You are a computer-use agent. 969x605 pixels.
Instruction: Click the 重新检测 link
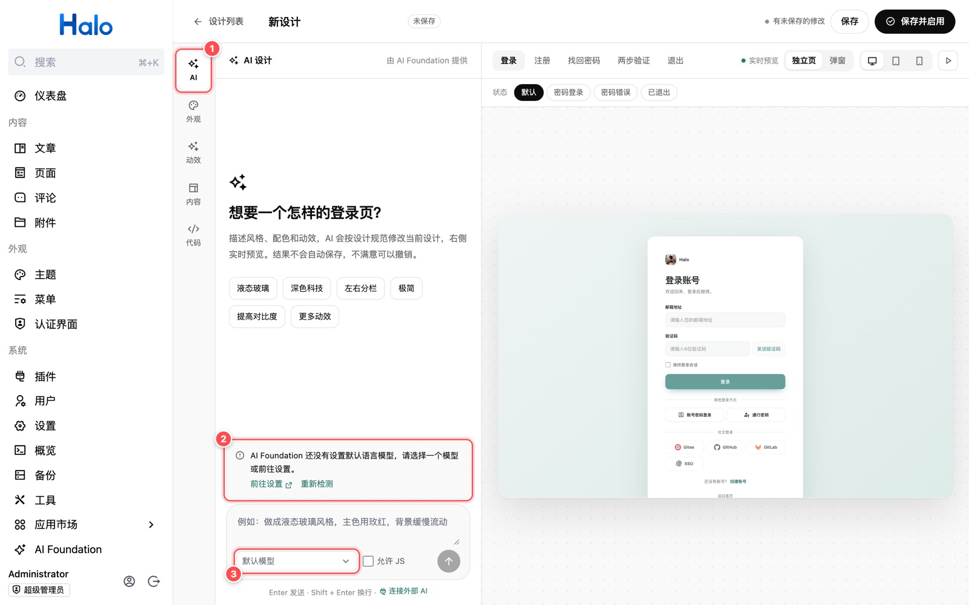(x=317, y=484)
